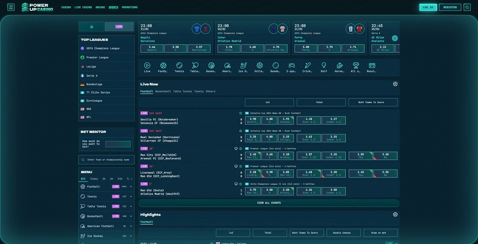Select the Football sport icon

163,65
